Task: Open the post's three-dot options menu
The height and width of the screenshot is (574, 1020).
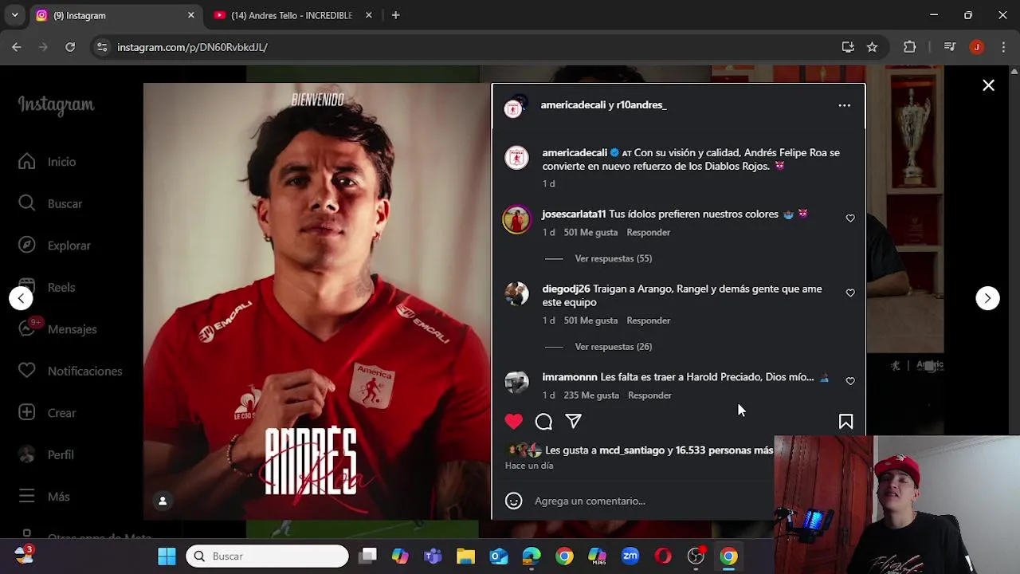Action: pos(844,105)
